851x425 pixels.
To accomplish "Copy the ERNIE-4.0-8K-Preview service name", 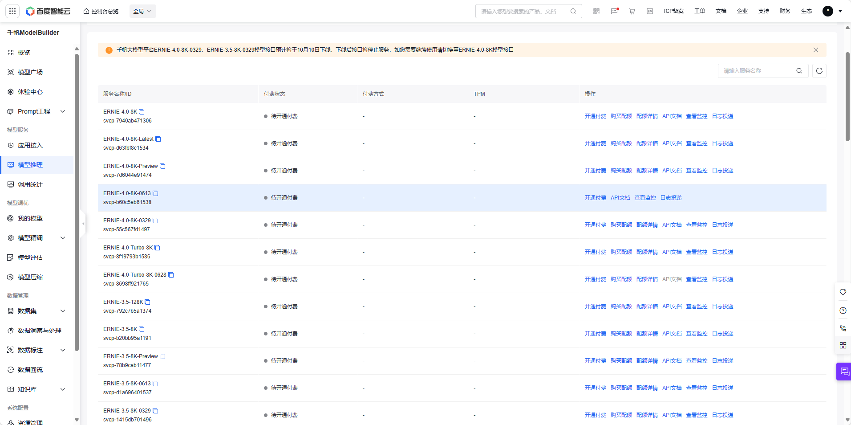I will tap(162, 166).
